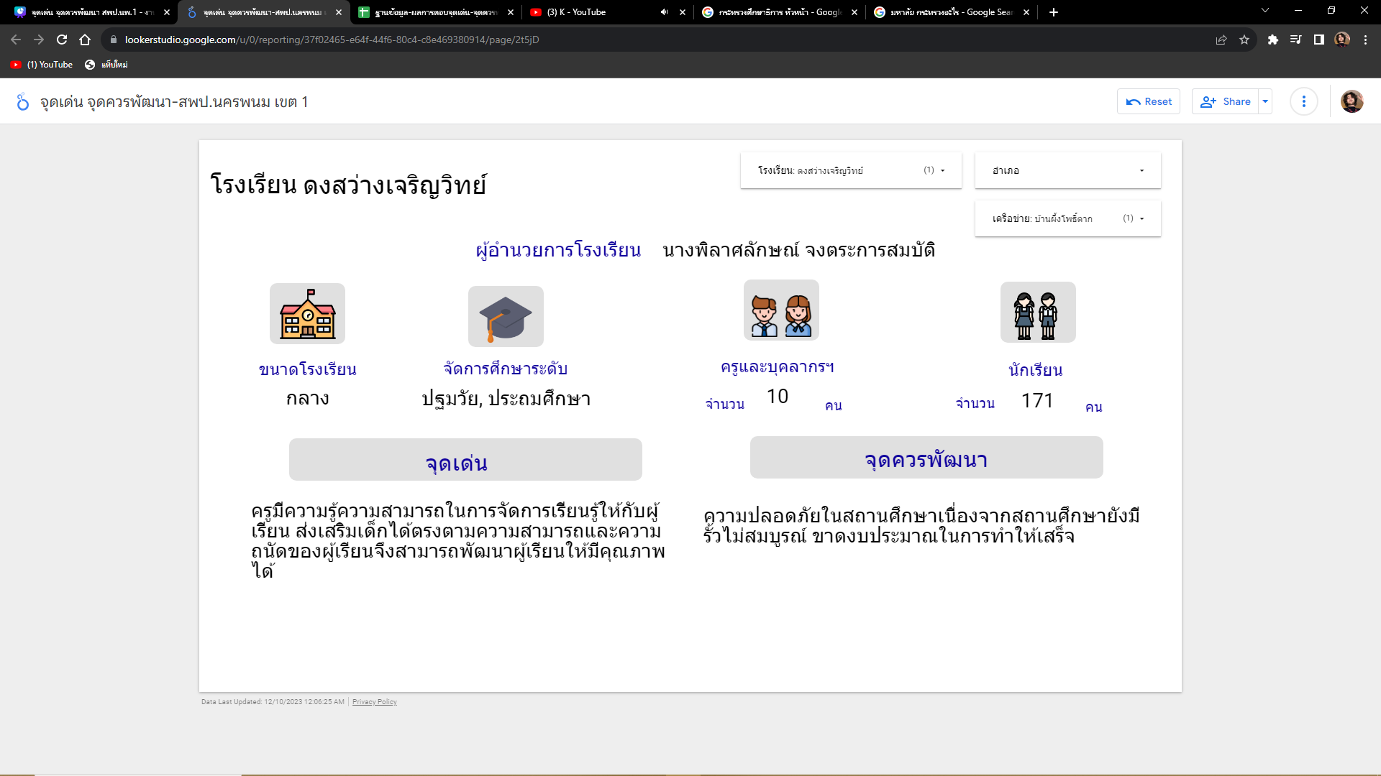Click the graduation cap icon
1381x776 pixels.
(x=506, y=317)
